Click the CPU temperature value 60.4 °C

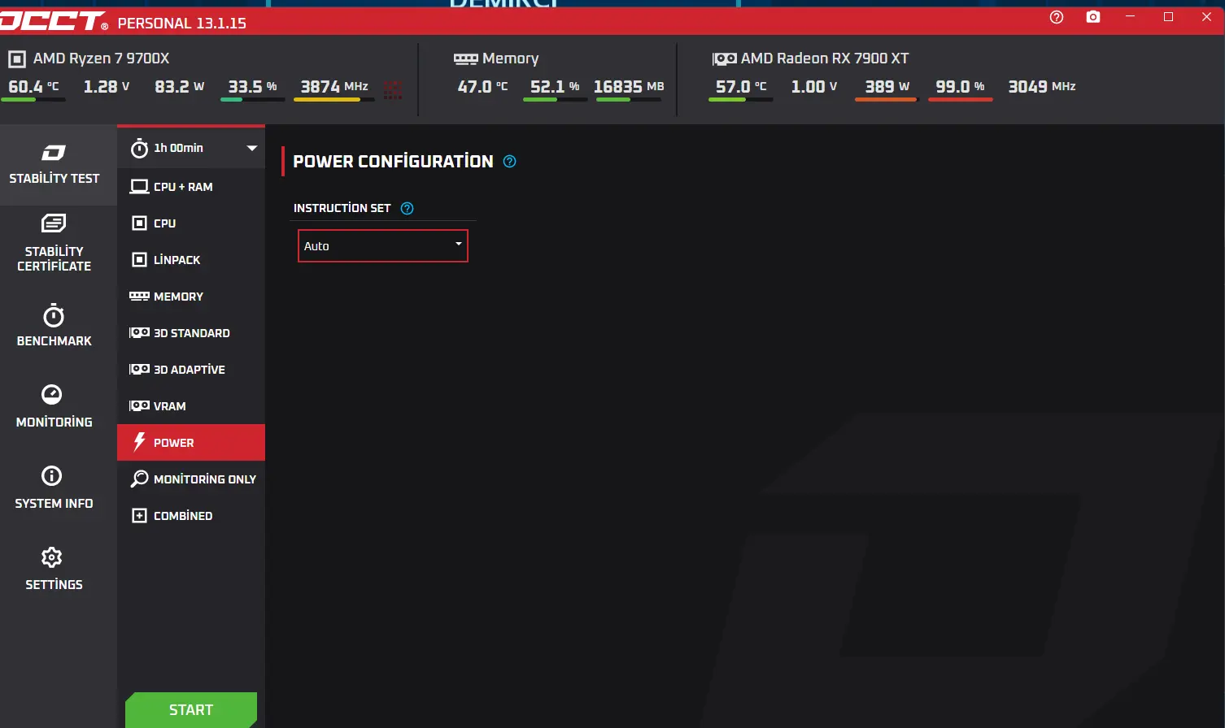pyautogui.click(x=33, y=87)
